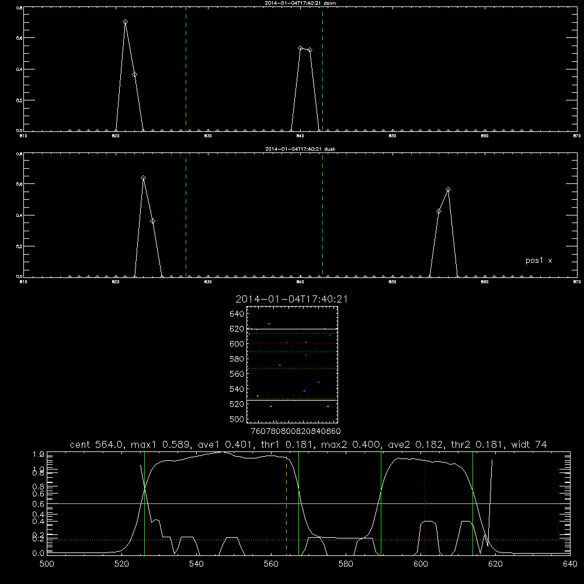Click the 'thr2 0.181' value in stats line
Image resolution: width=584 pixels, height=584 pixels.
tap(478, 444)
